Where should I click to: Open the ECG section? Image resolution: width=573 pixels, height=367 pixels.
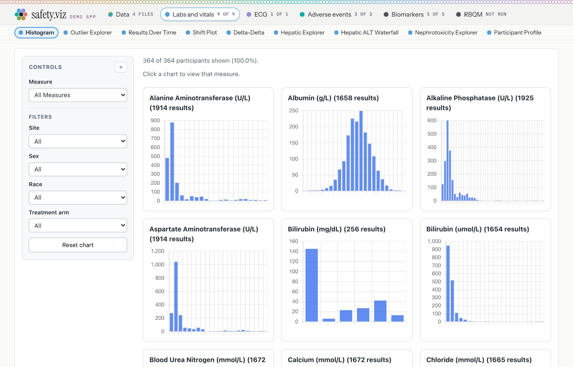coord(267,14)
